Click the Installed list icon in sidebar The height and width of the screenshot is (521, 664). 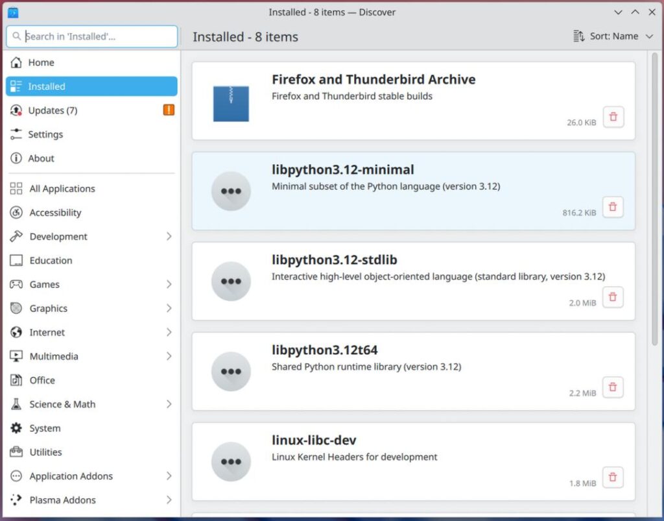pos(16,86)
